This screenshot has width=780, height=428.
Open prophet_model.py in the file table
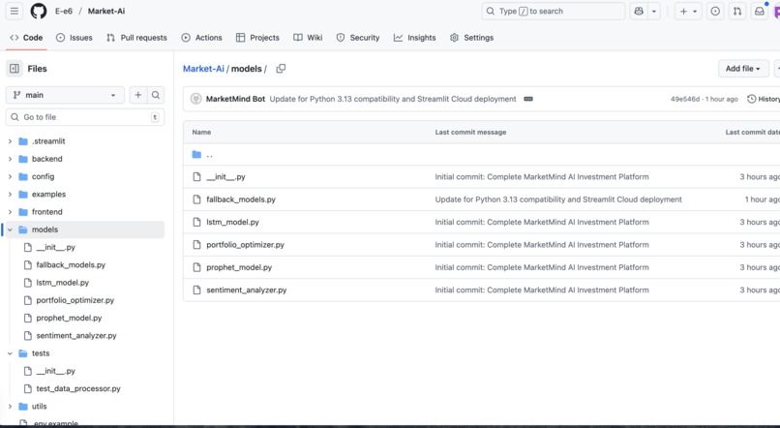click(x=239, y=267)
